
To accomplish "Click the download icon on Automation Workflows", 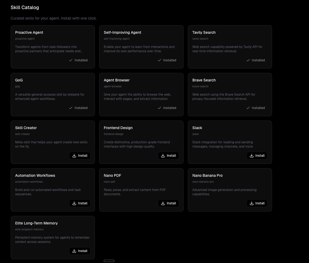I will click(74, 203).
